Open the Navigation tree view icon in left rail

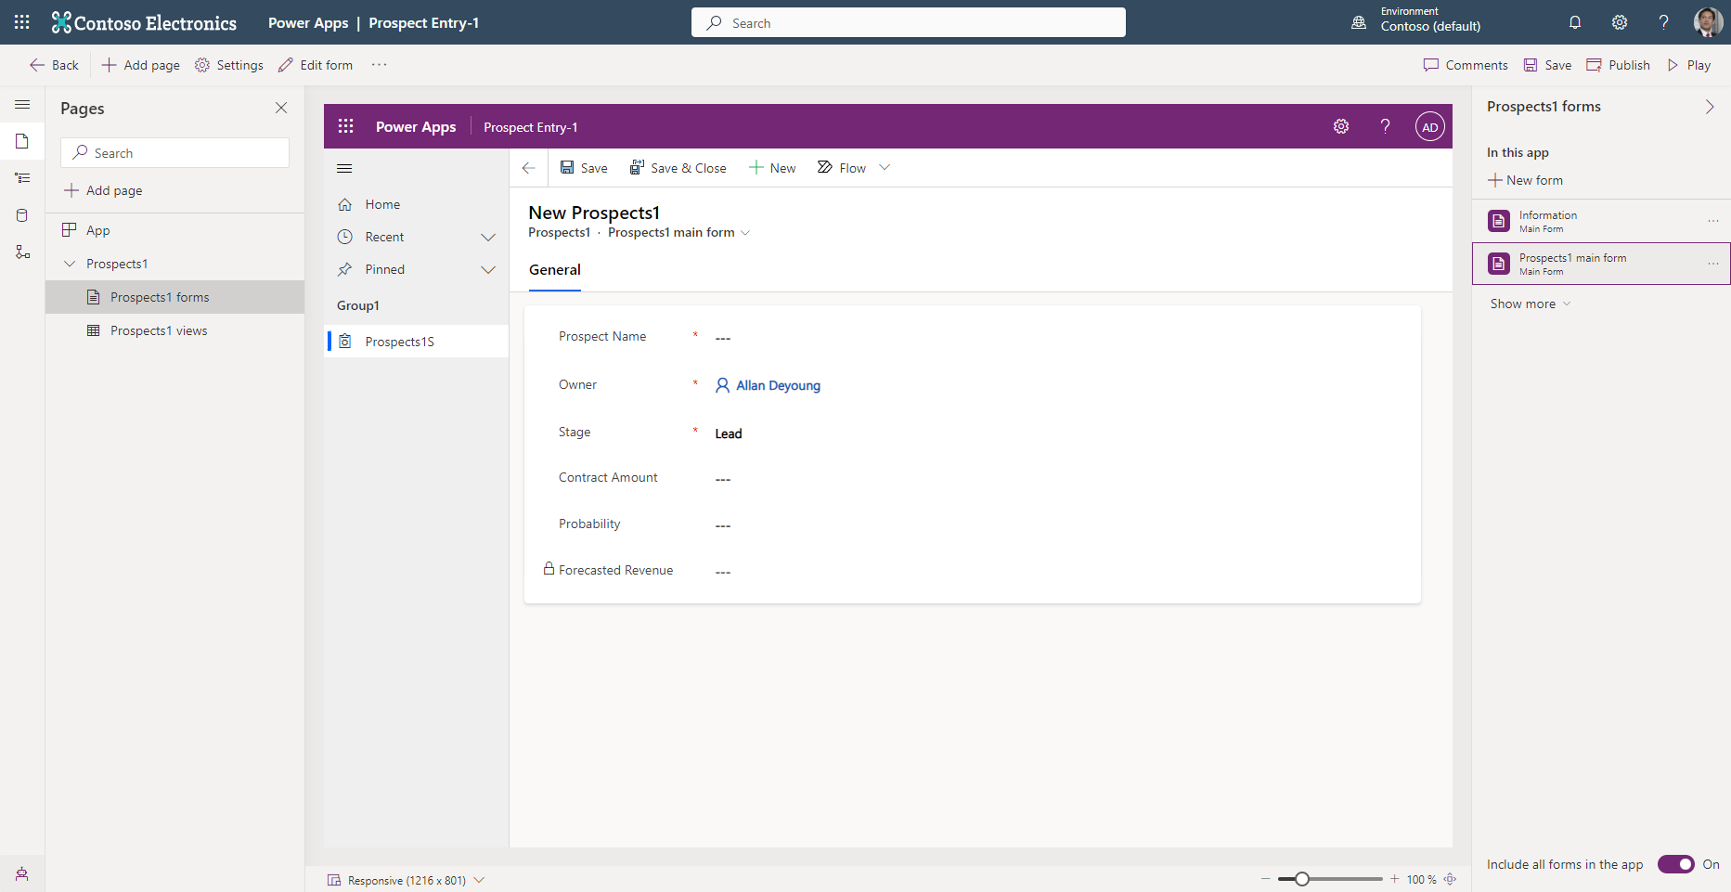point(22,178)
